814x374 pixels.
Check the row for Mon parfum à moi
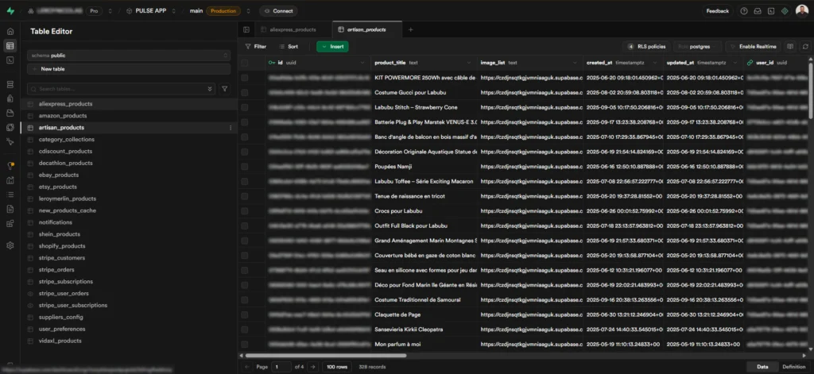(245, 344)
